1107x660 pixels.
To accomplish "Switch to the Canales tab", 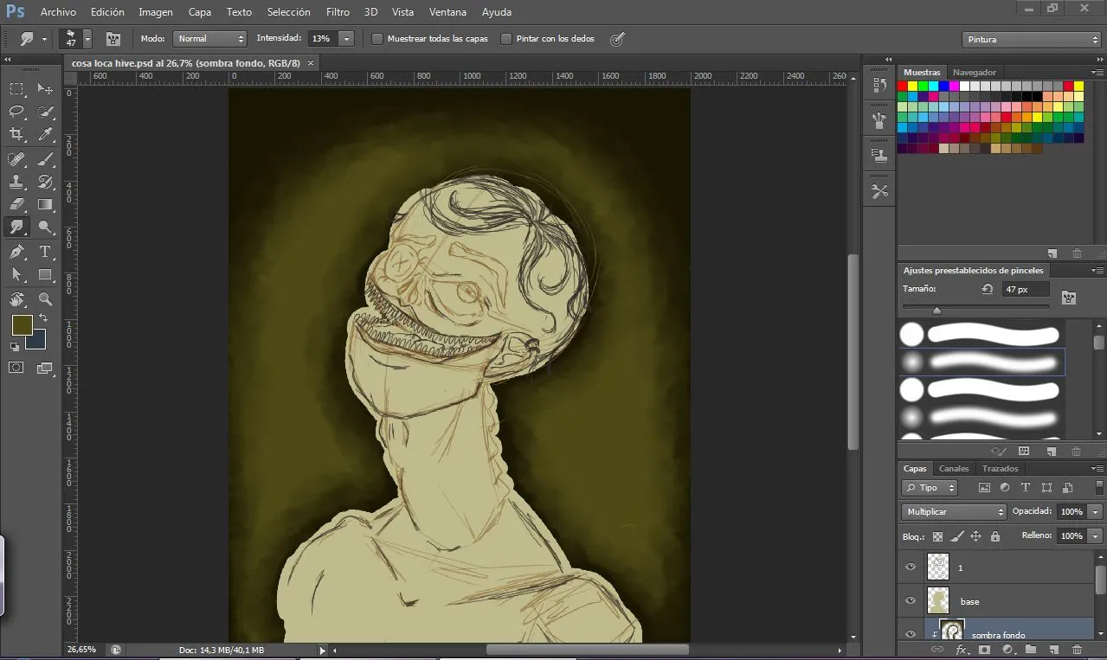I will pos(954,468).
